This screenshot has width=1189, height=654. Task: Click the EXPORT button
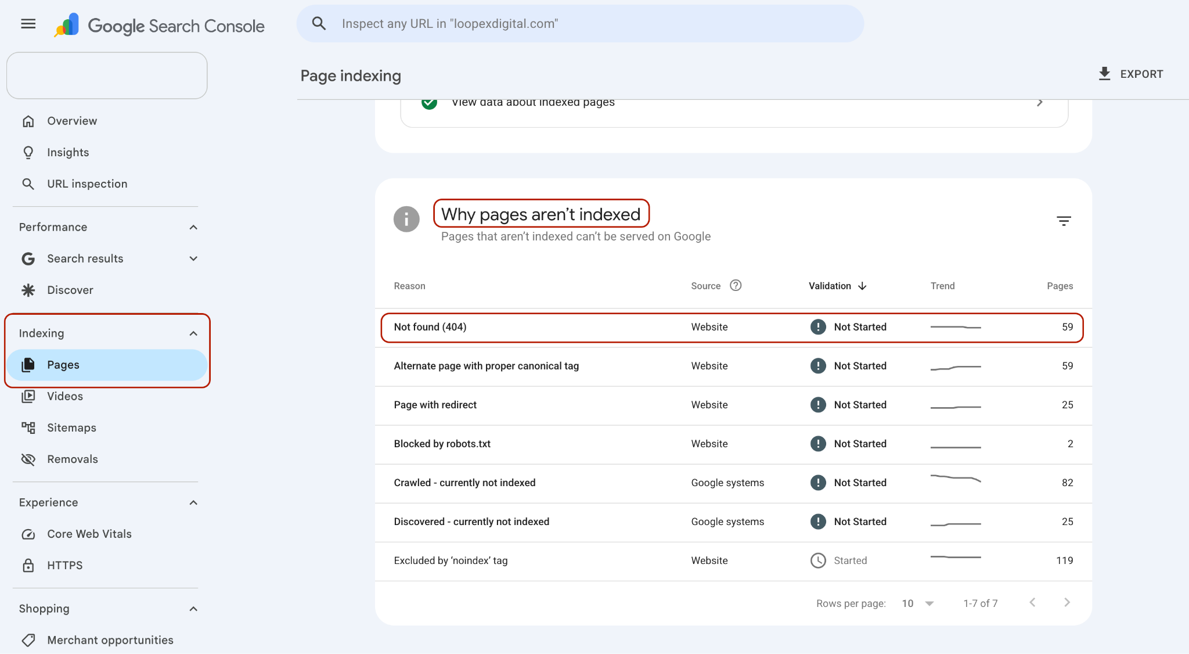coord(1131,74)
